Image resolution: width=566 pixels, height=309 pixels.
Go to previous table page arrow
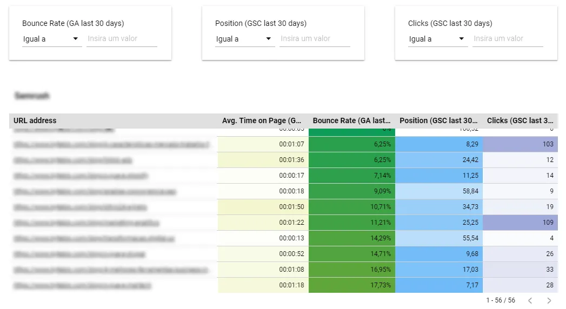[530, 300]
